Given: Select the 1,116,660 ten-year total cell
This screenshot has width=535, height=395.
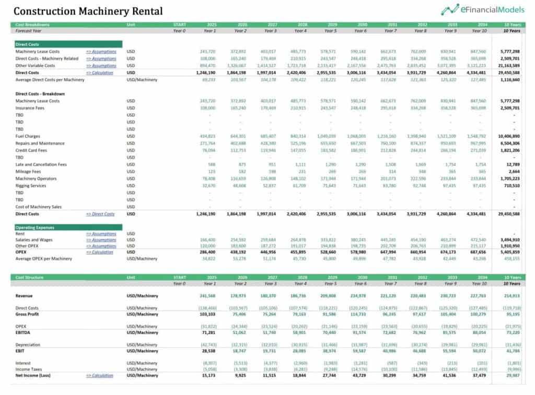Looking at the screenshot, I should [x=510, y=80].
